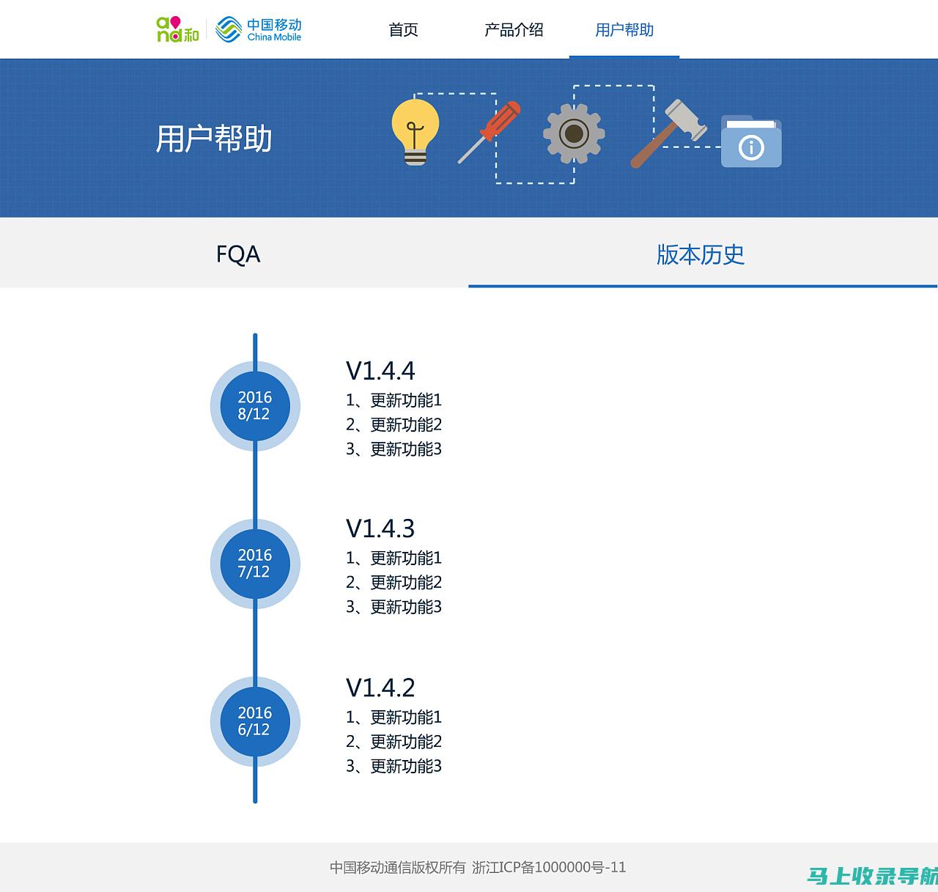
Task: Click '3、更新功能3' under V1.4.4
Action: point(394,449)
